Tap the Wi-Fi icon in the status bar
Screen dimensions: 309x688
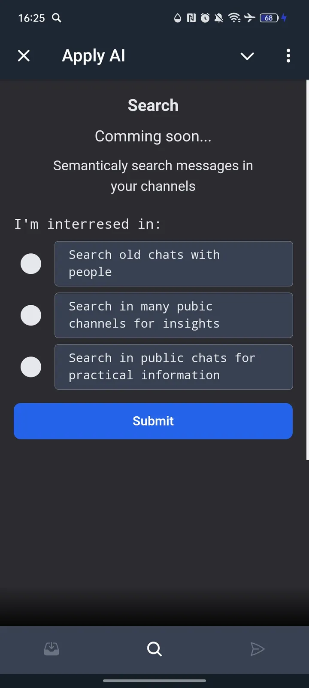tap(234, 18)
